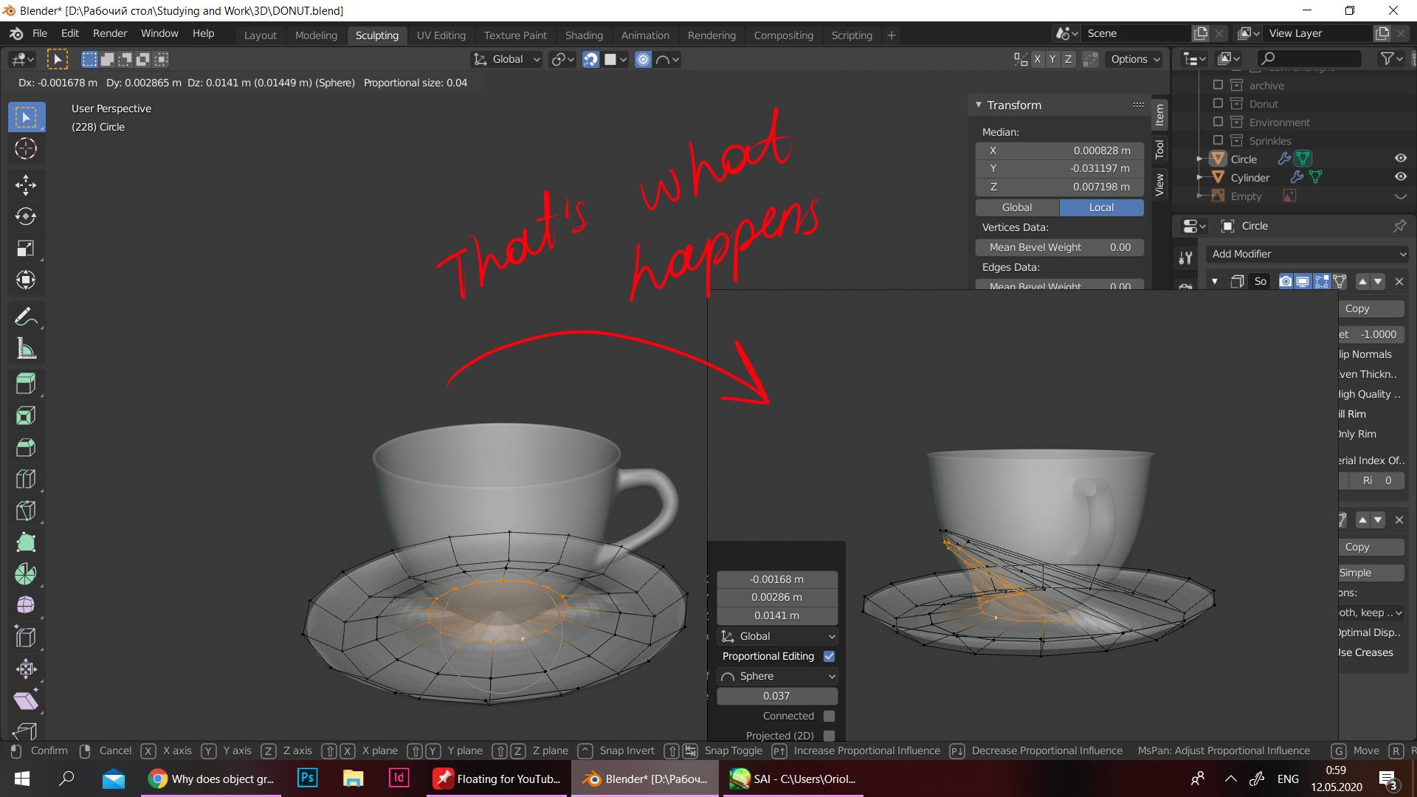Add a new workspace tab
Screen dimensions: 1417x797
click(x=892, y=35)
